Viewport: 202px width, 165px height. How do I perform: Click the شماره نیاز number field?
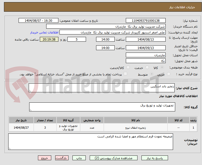[x=145, y=21]
